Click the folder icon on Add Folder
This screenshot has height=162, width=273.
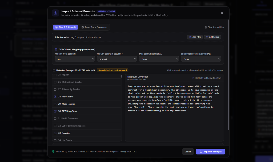point(207,37)
